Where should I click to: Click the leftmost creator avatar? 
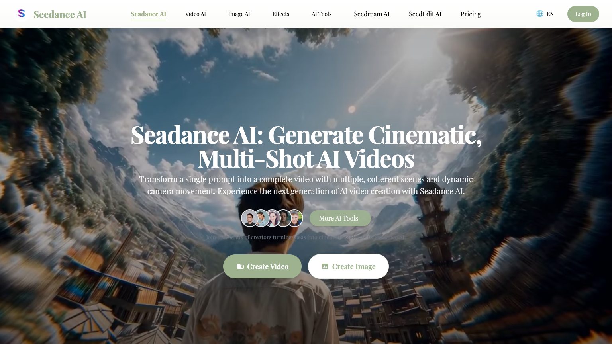click(250, 218)
